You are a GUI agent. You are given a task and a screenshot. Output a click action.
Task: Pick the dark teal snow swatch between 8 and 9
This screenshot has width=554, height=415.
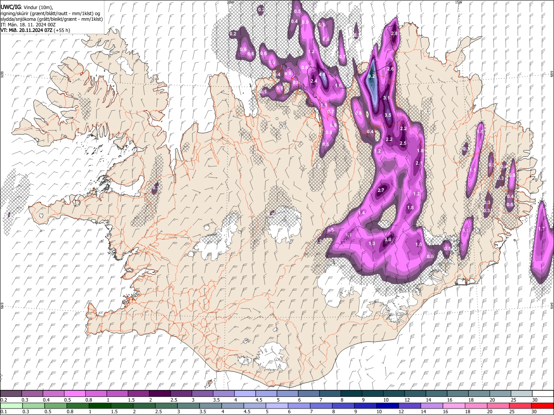(x=351, y=393)
